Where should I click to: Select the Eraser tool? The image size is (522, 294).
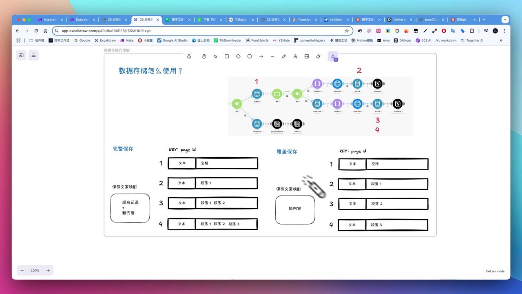[318, 56]
